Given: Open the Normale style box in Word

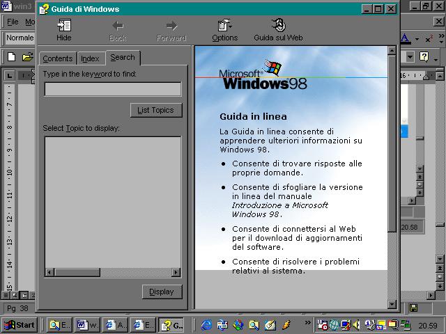Looking at the screenshot, I should (x=20, y=38).
